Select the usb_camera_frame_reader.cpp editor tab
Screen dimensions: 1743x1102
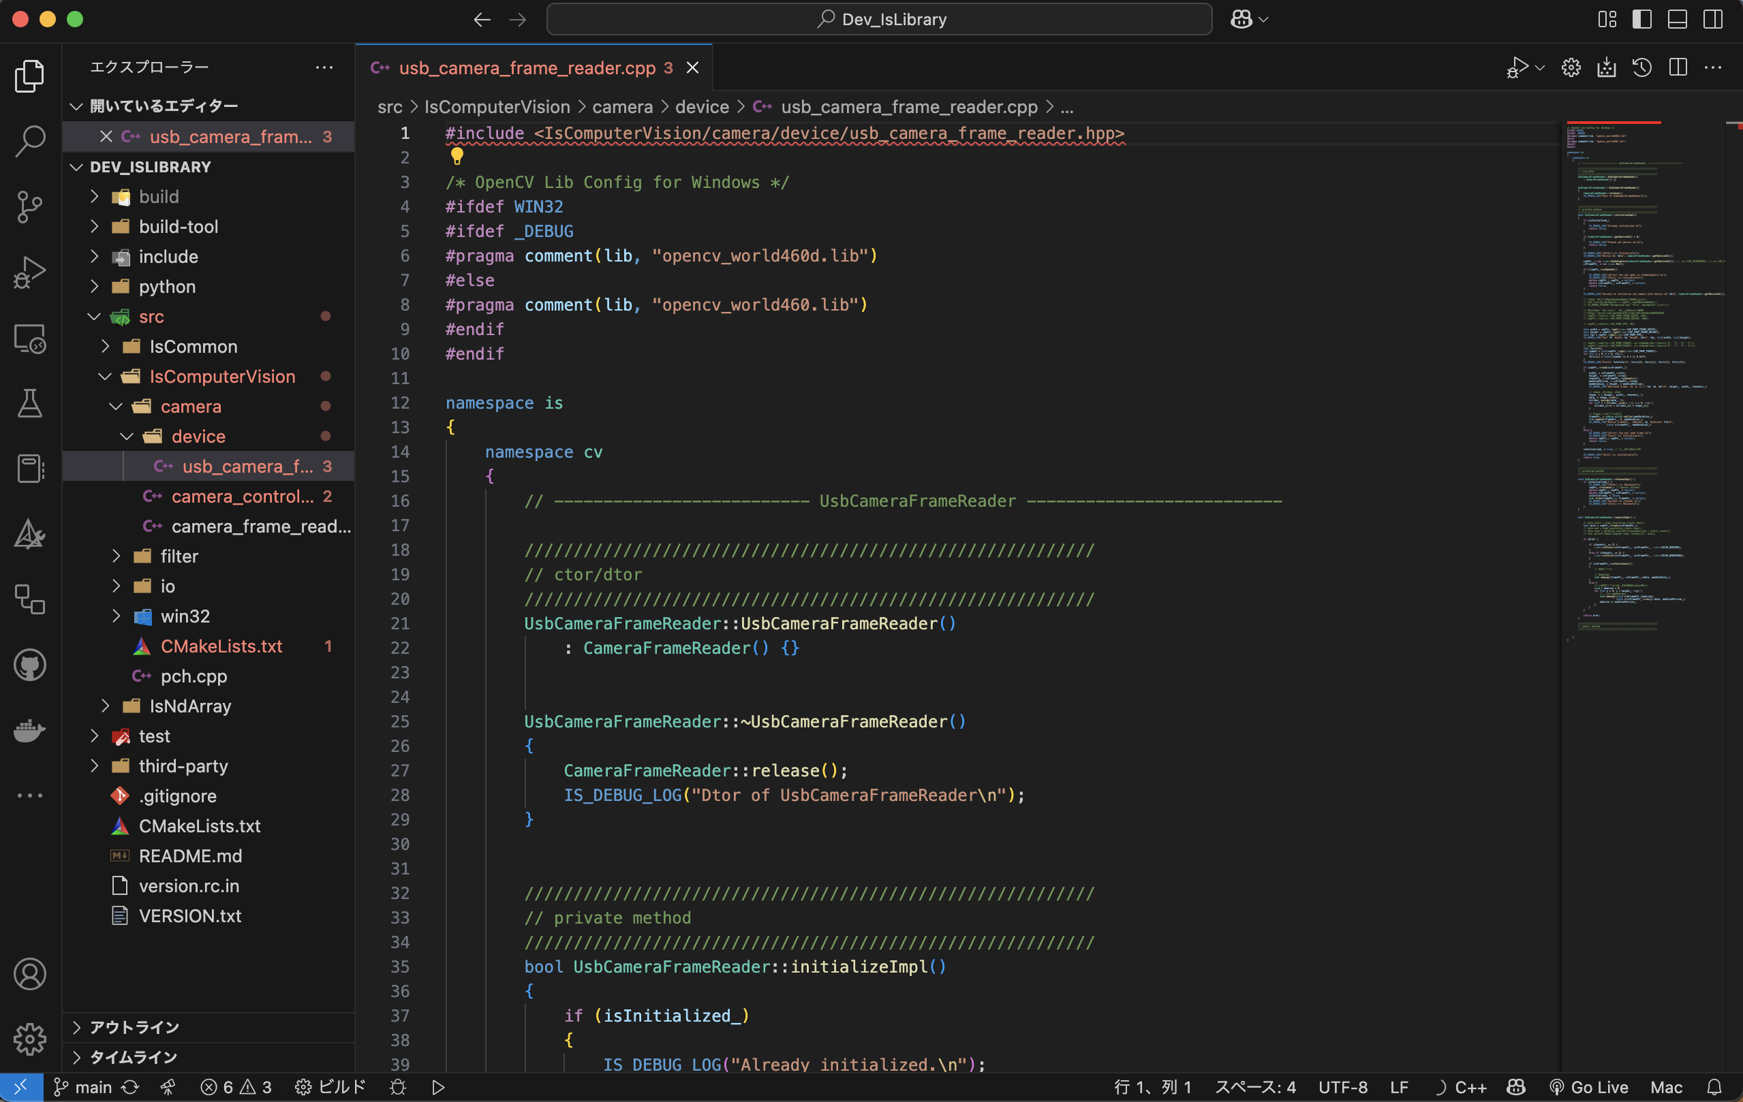[x=527, y=68]
